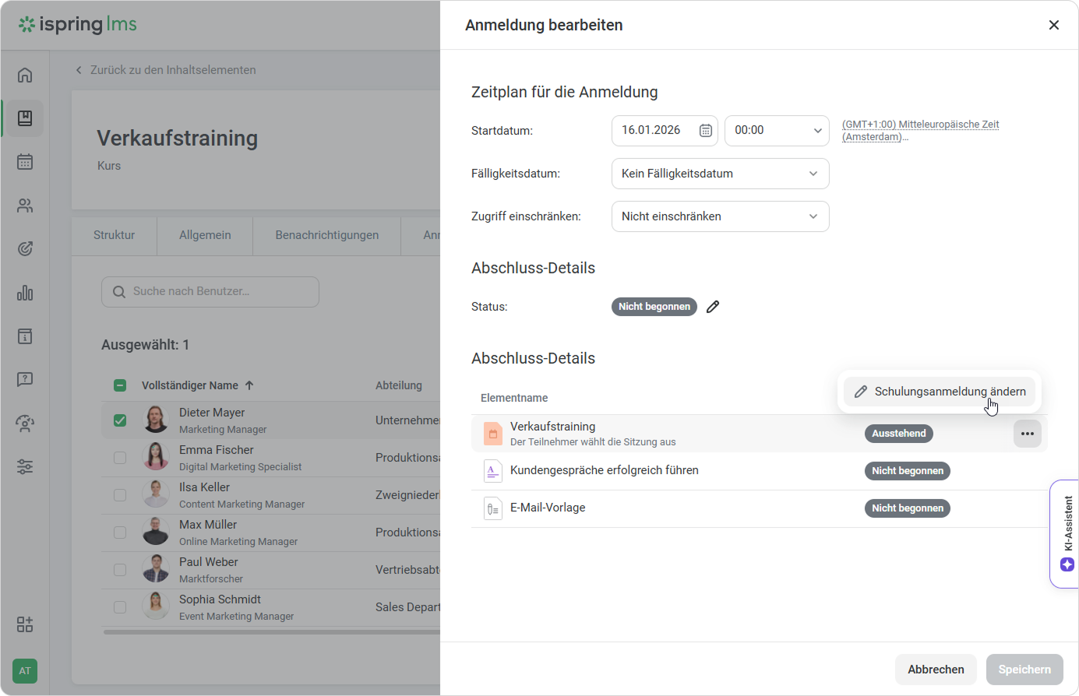Image resolution: width=1079 pixels, height=696 pixels.
Task: Open the calendar icon in left sidebar
Action: [25, 162]
